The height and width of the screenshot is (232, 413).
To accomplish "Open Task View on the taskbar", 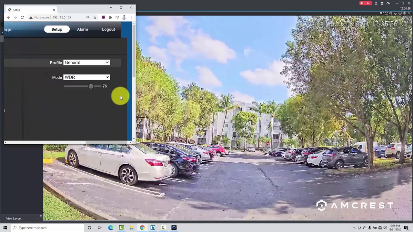I will click(100, 228).
